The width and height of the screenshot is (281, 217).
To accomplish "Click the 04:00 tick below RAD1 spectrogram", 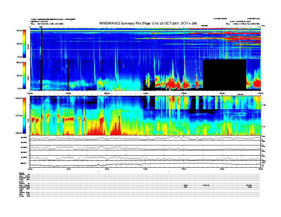I will 68,93.
